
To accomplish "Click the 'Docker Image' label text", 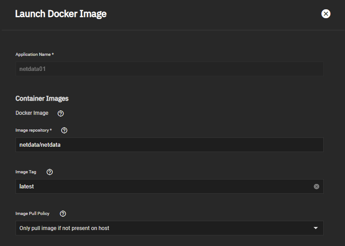I will pyautogui.click(x=32, y=113).
